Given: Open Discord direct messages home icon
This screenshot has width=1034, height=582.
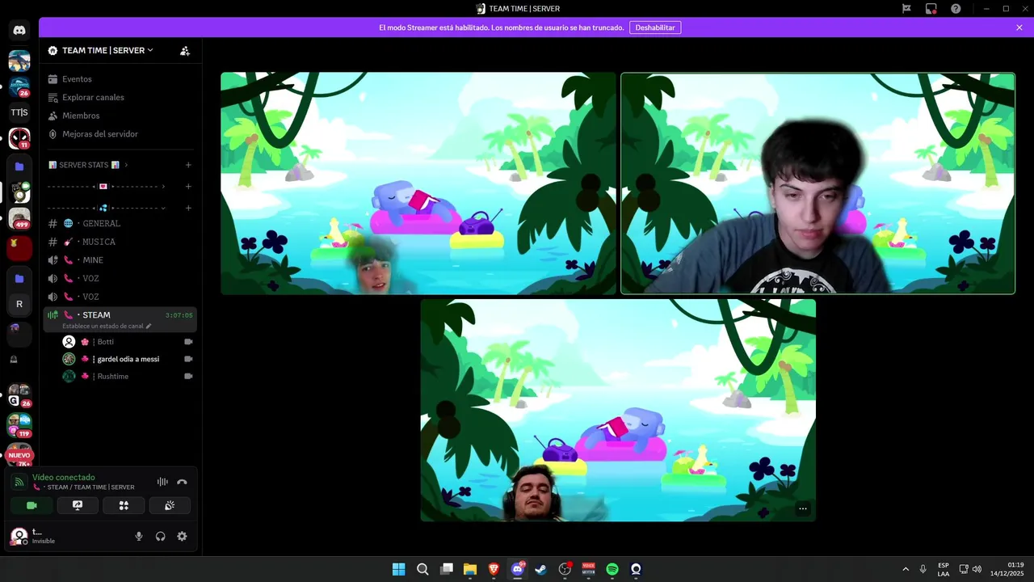Looking at the screenshot, I should [x=19, y=31].
